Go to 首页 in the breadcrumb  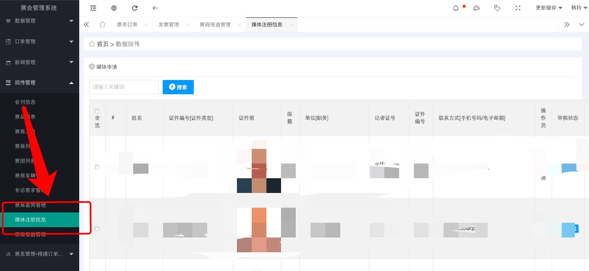(x=102, y=44)
